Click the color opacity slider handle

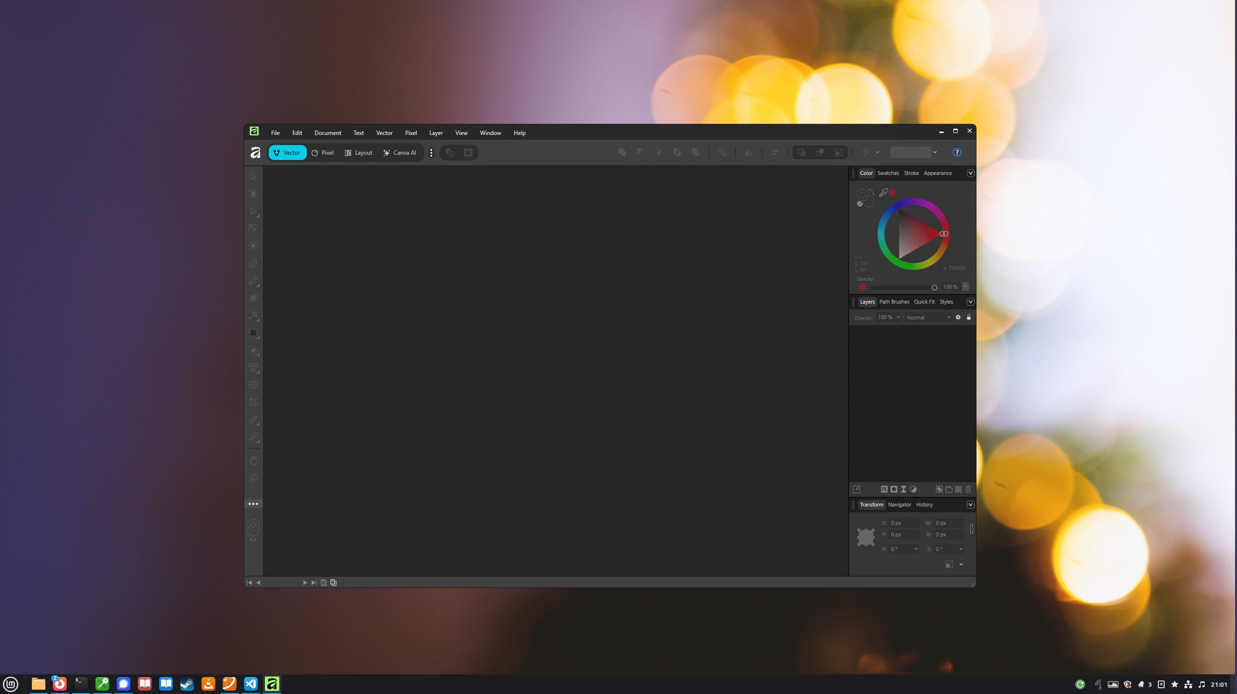(x=934, y=288)
